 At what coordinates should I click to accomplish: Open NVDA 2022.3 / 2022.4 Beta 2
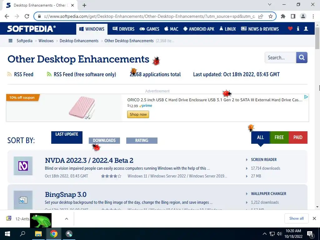point(89,160)
